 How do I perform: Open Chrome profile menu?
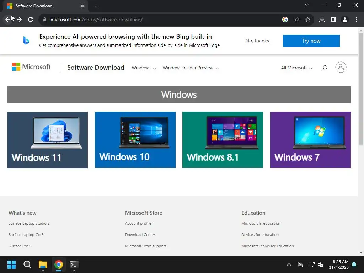click(345, 20)
